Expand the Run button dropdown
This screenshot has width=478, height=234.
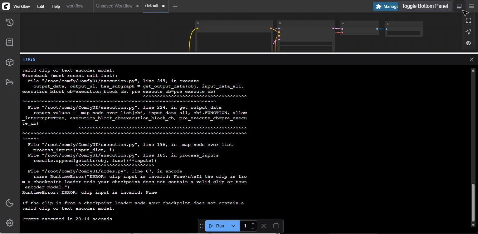pos(233,226)
